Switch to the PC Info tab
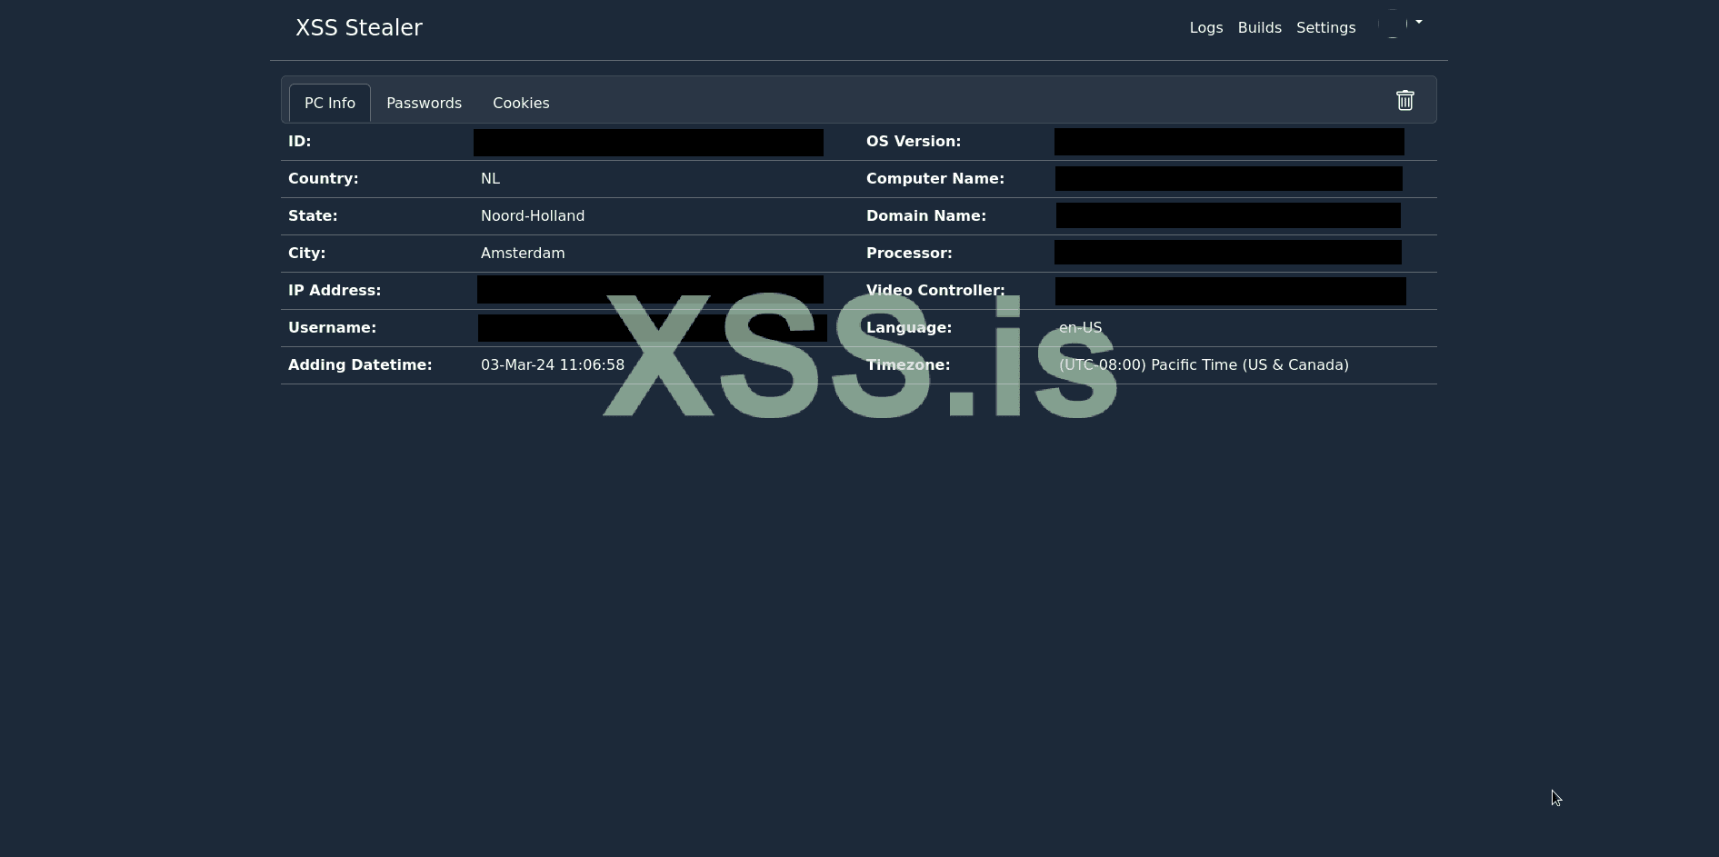This screenshot has width=1719, height=857. click(x=330, y=103)
